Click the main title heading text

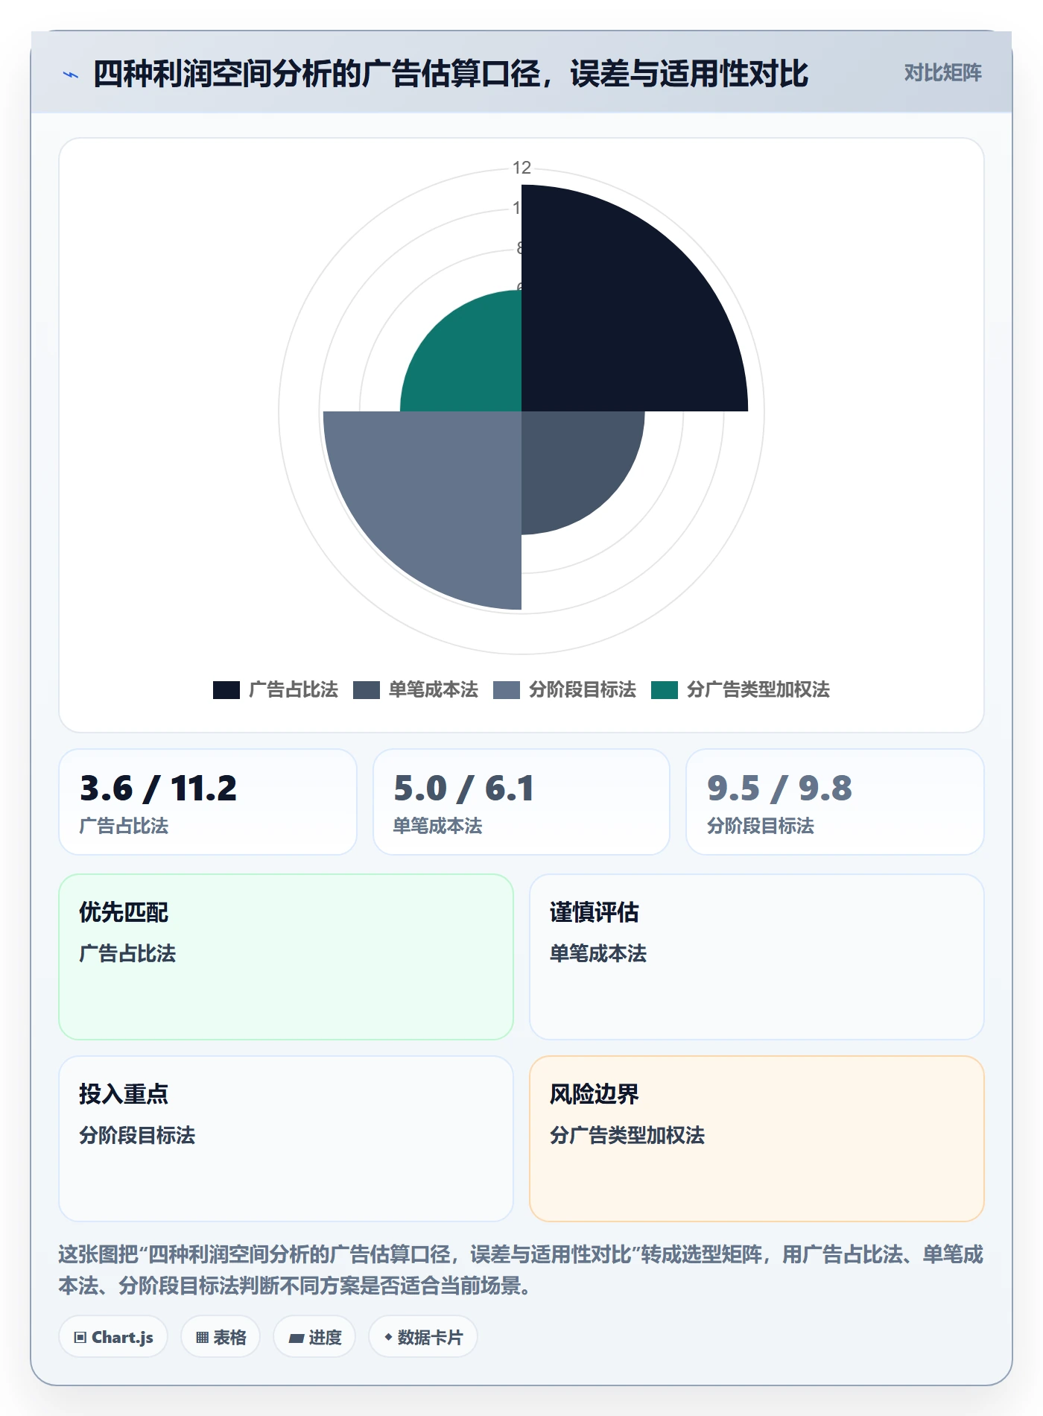click(x=451, y=74)
